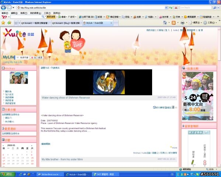Click the Print icon in command bar
The image size is (221, 177).
tap(182, 22)
